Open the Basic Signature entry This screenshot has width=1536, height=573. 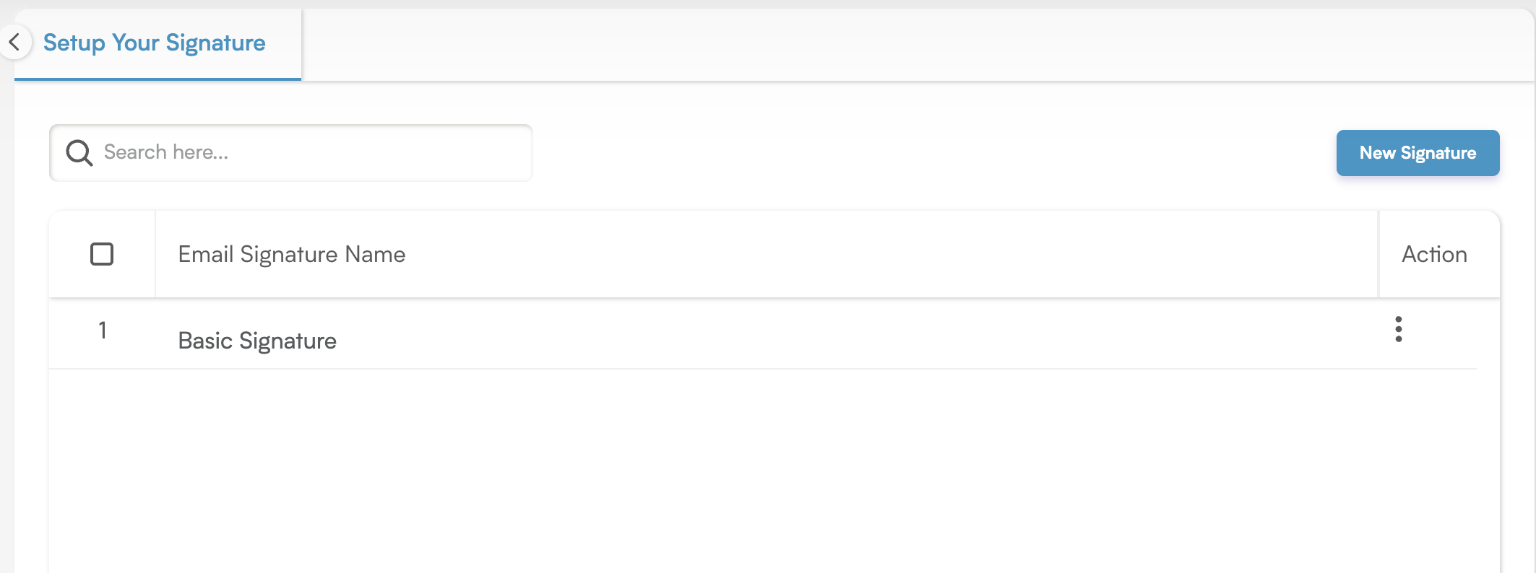pyautogui.click(x=257, y=341)
